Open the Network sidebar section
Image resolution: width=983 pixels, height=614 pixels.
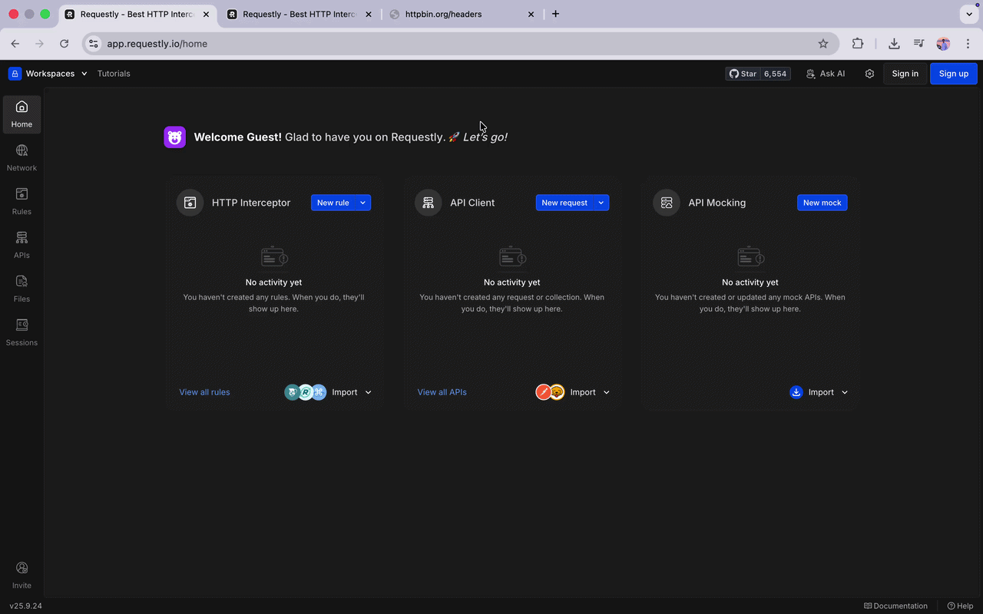pos(22,157)
